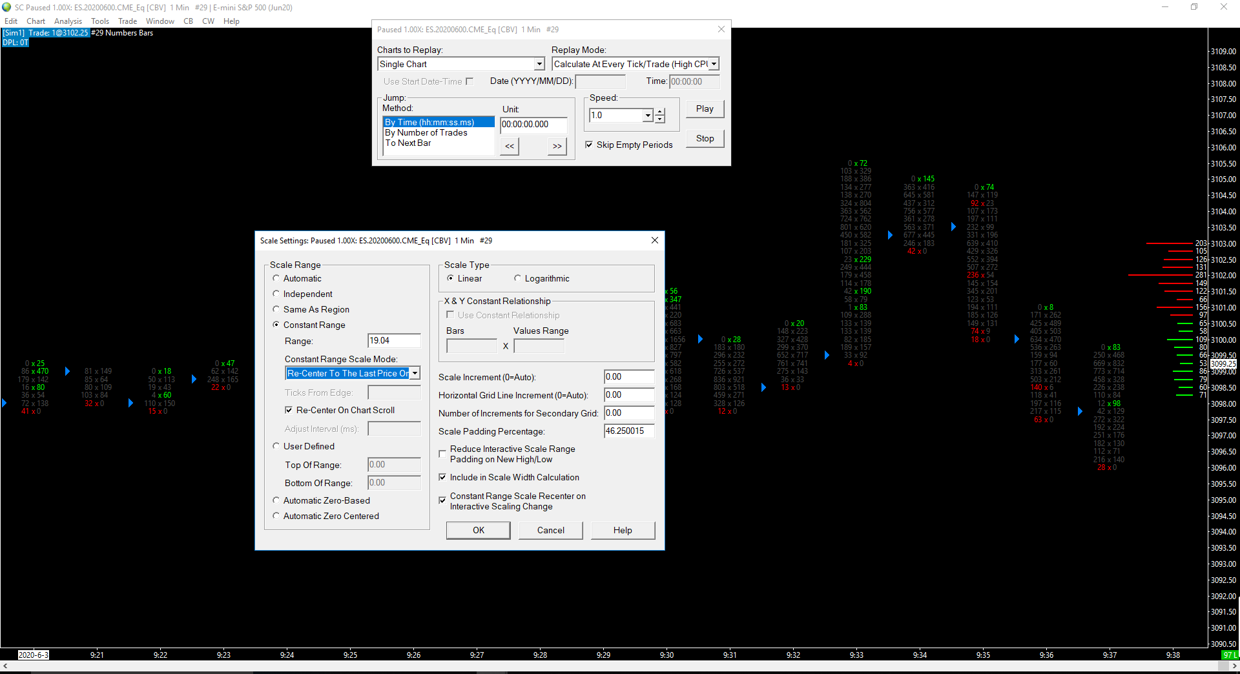Open the Analysis menu
The height and width of the screenshot is (674, 1240).
click(x=68, y=21)
